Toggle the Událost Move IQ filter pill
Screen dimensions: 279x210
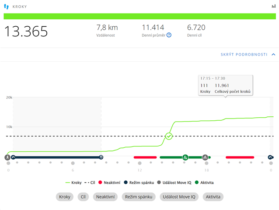(x=179, y=197)
